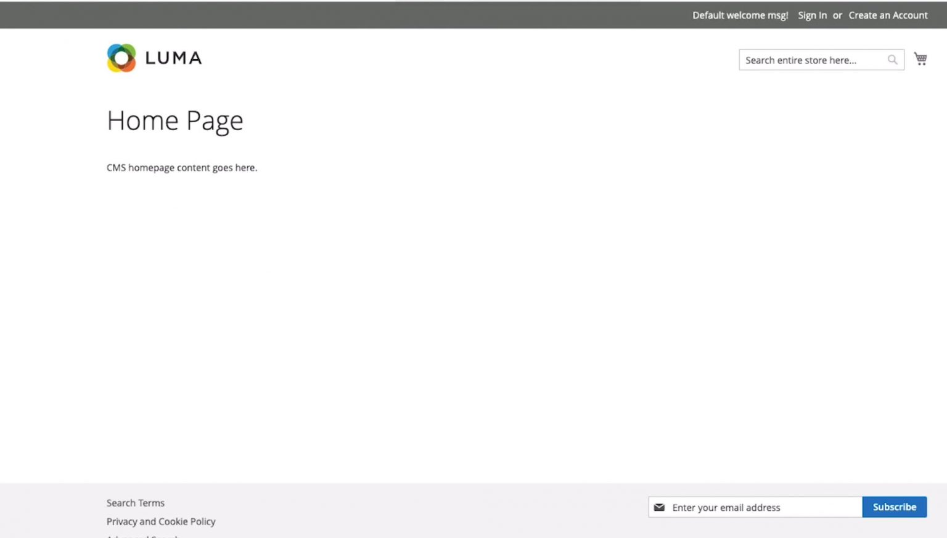Click the 'Home Page' heading
The image size is (947, 538).
point(175,120)
